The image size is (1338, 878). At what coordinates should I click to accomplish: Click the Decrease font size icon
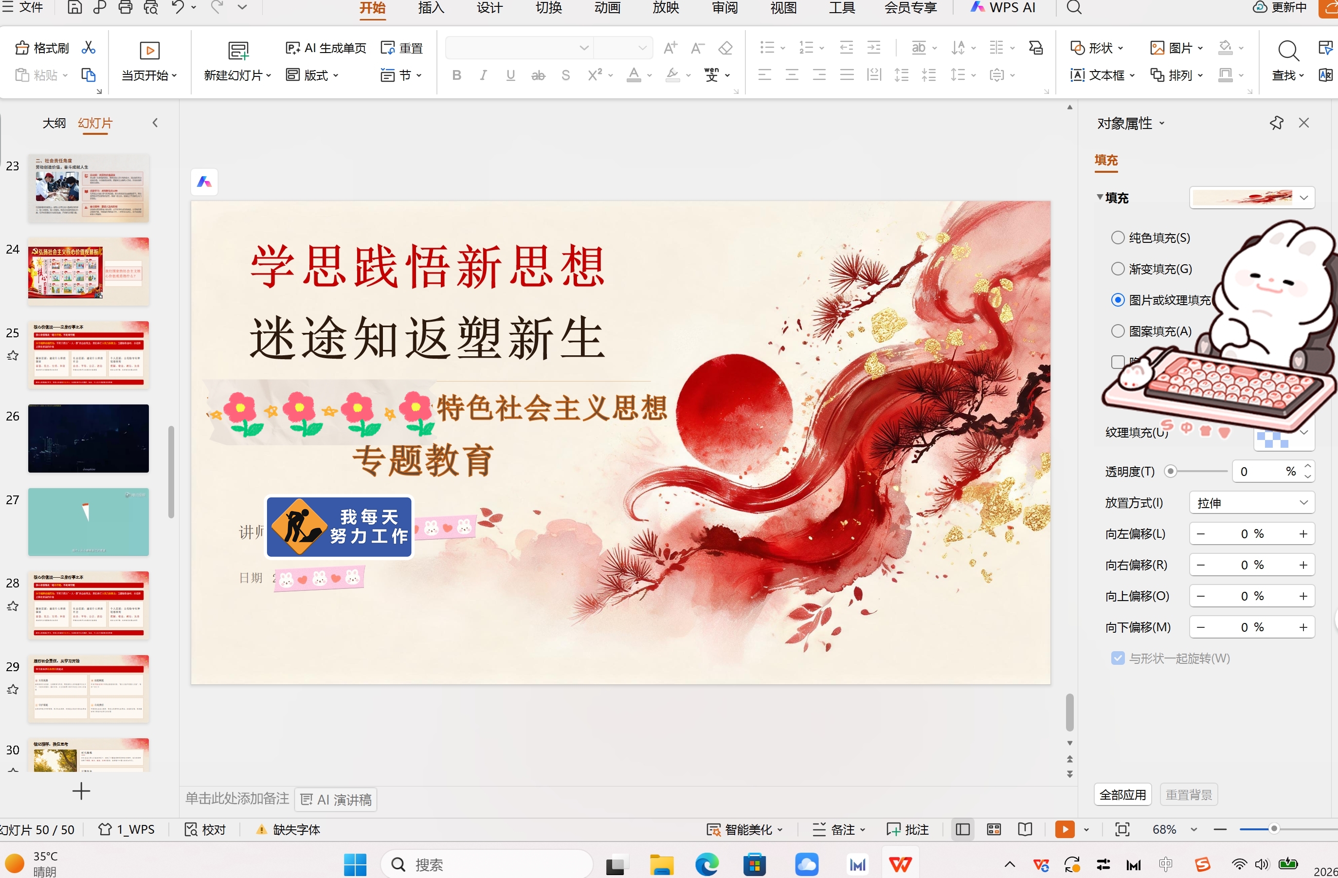pos(698,48)
